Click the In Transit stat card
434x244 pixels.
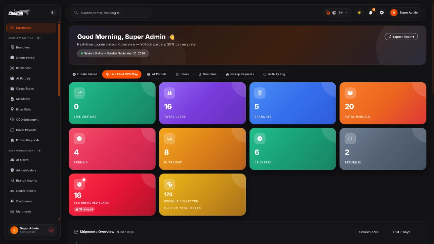pos(202,149)
